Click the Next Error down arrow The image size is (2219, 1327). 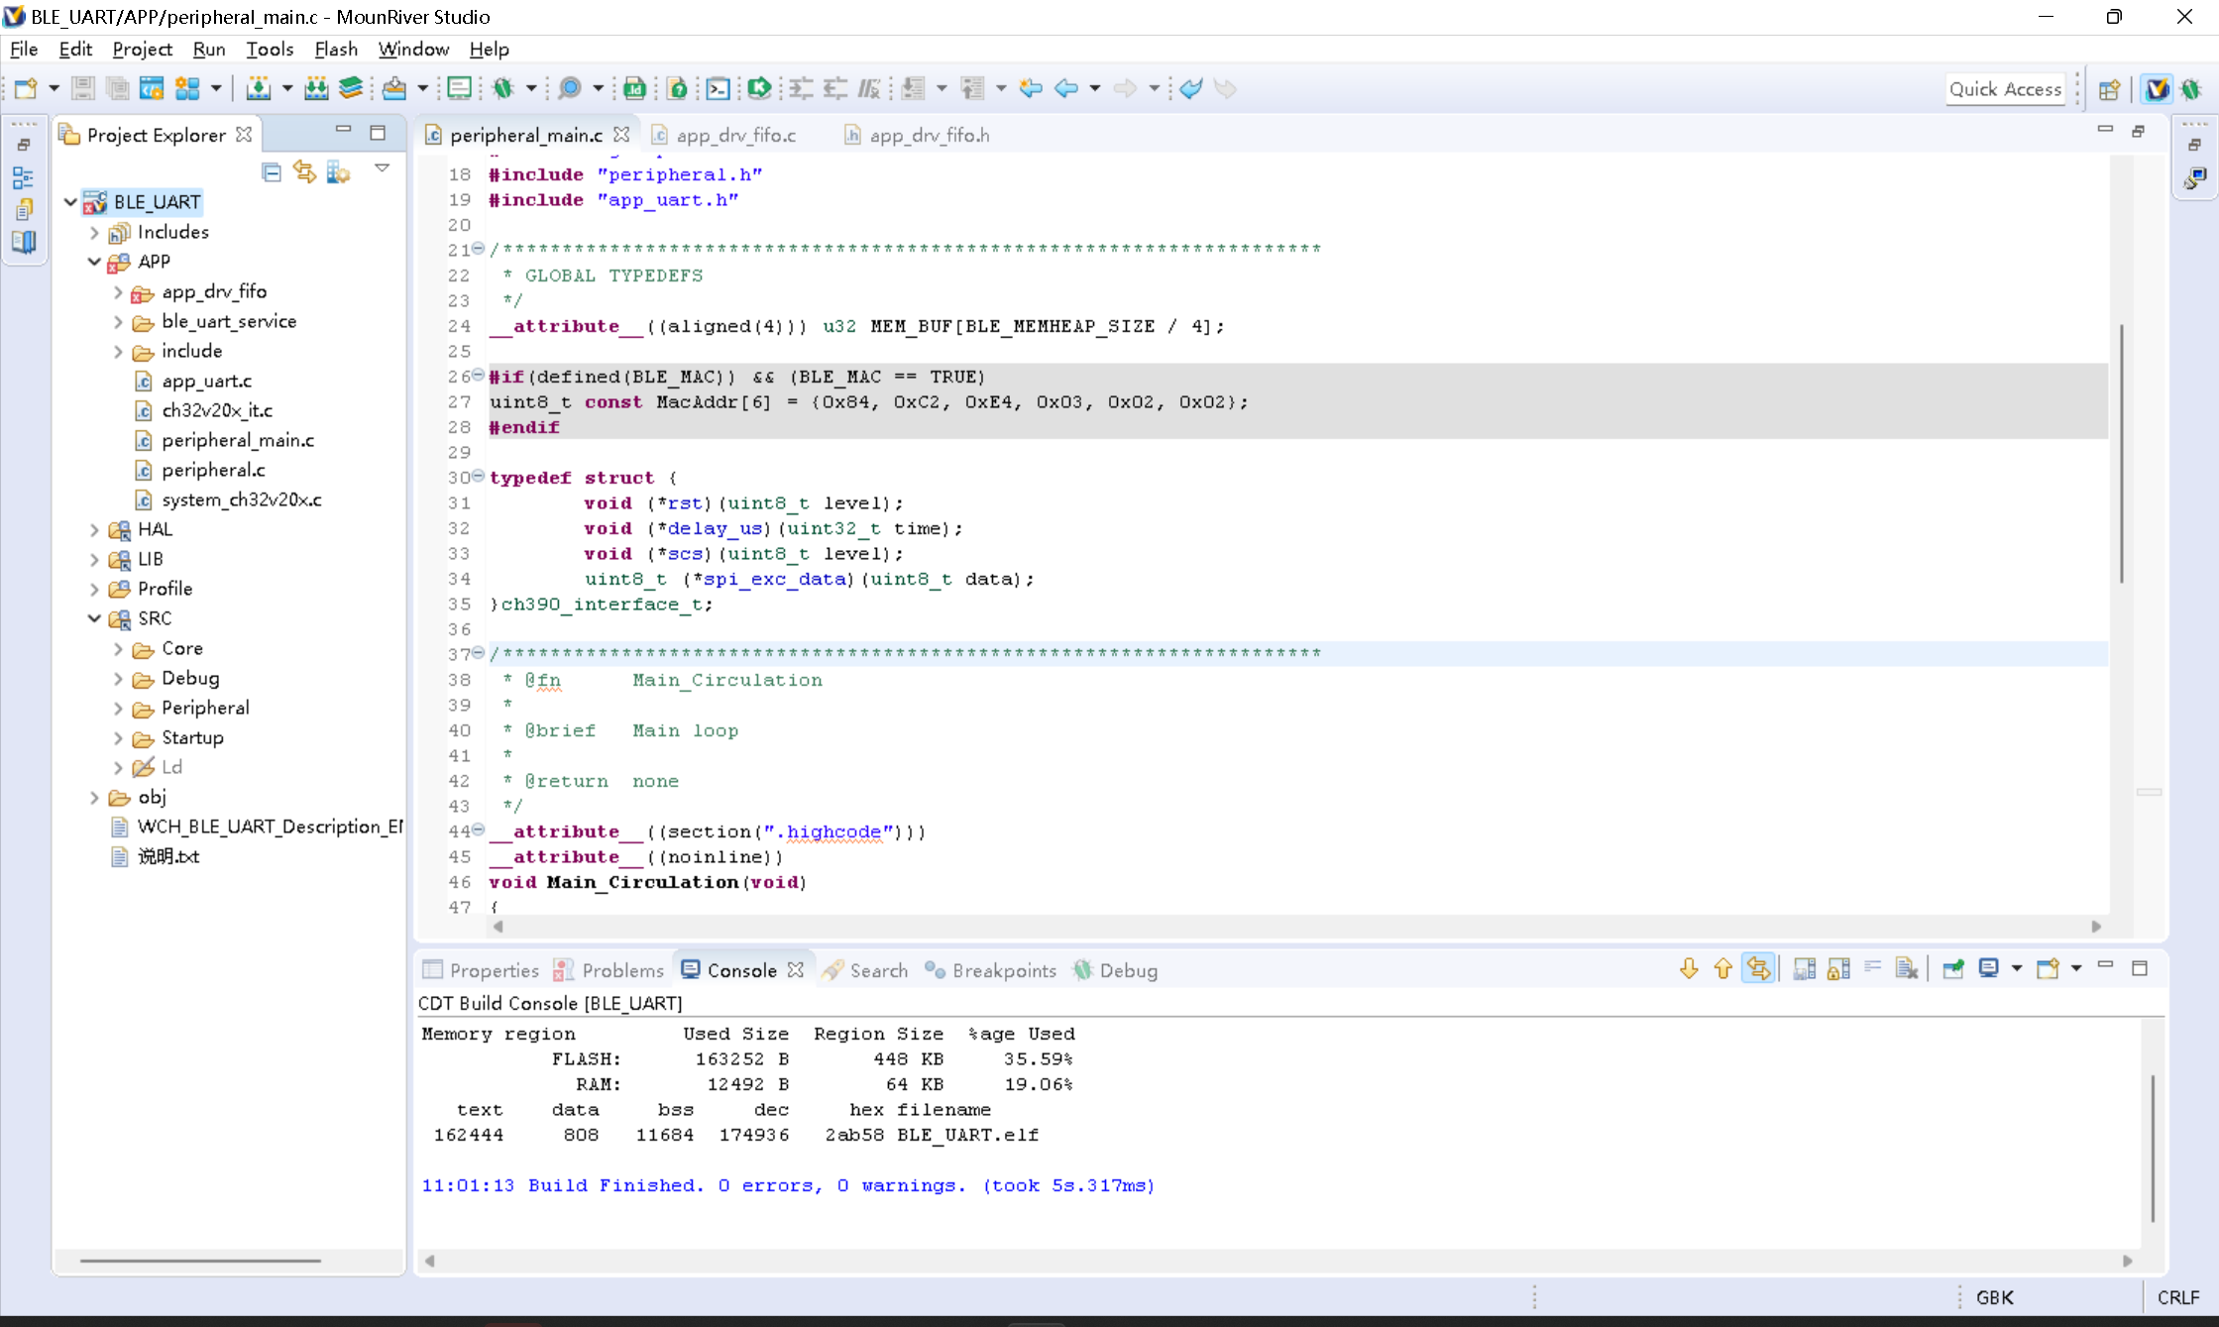[1689, 969]
